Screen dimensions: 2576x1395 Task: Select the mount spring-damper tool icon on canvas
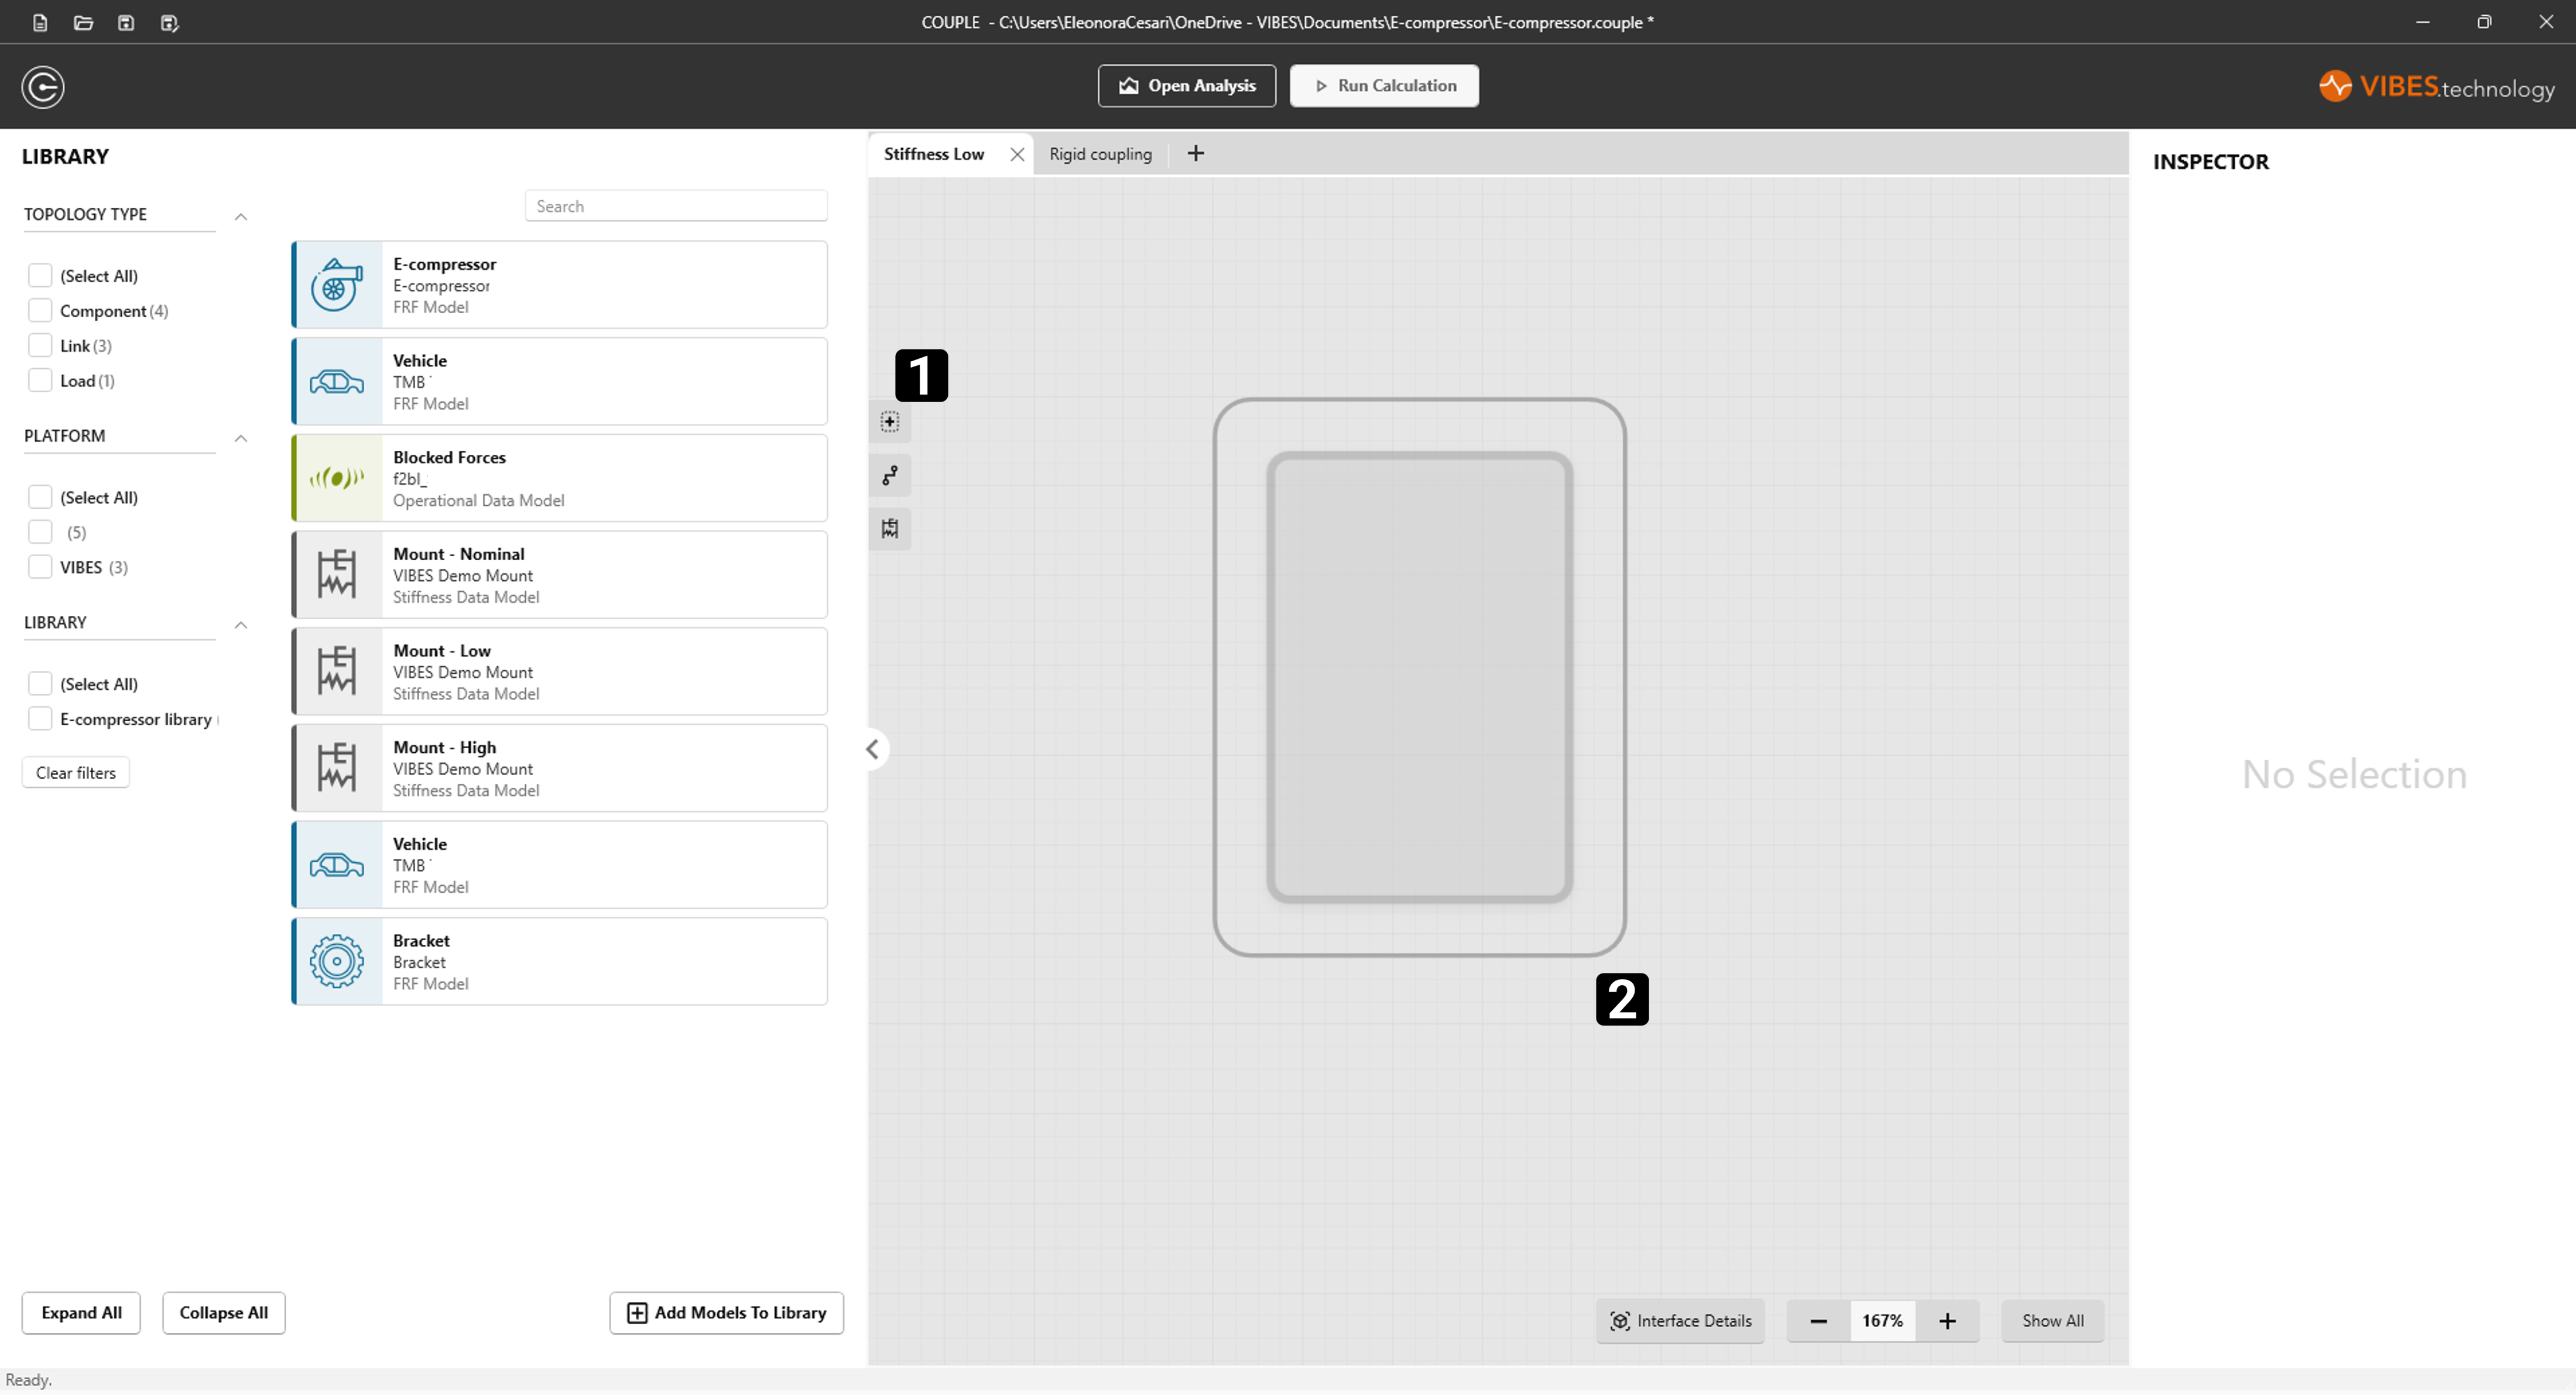(890, 528)
